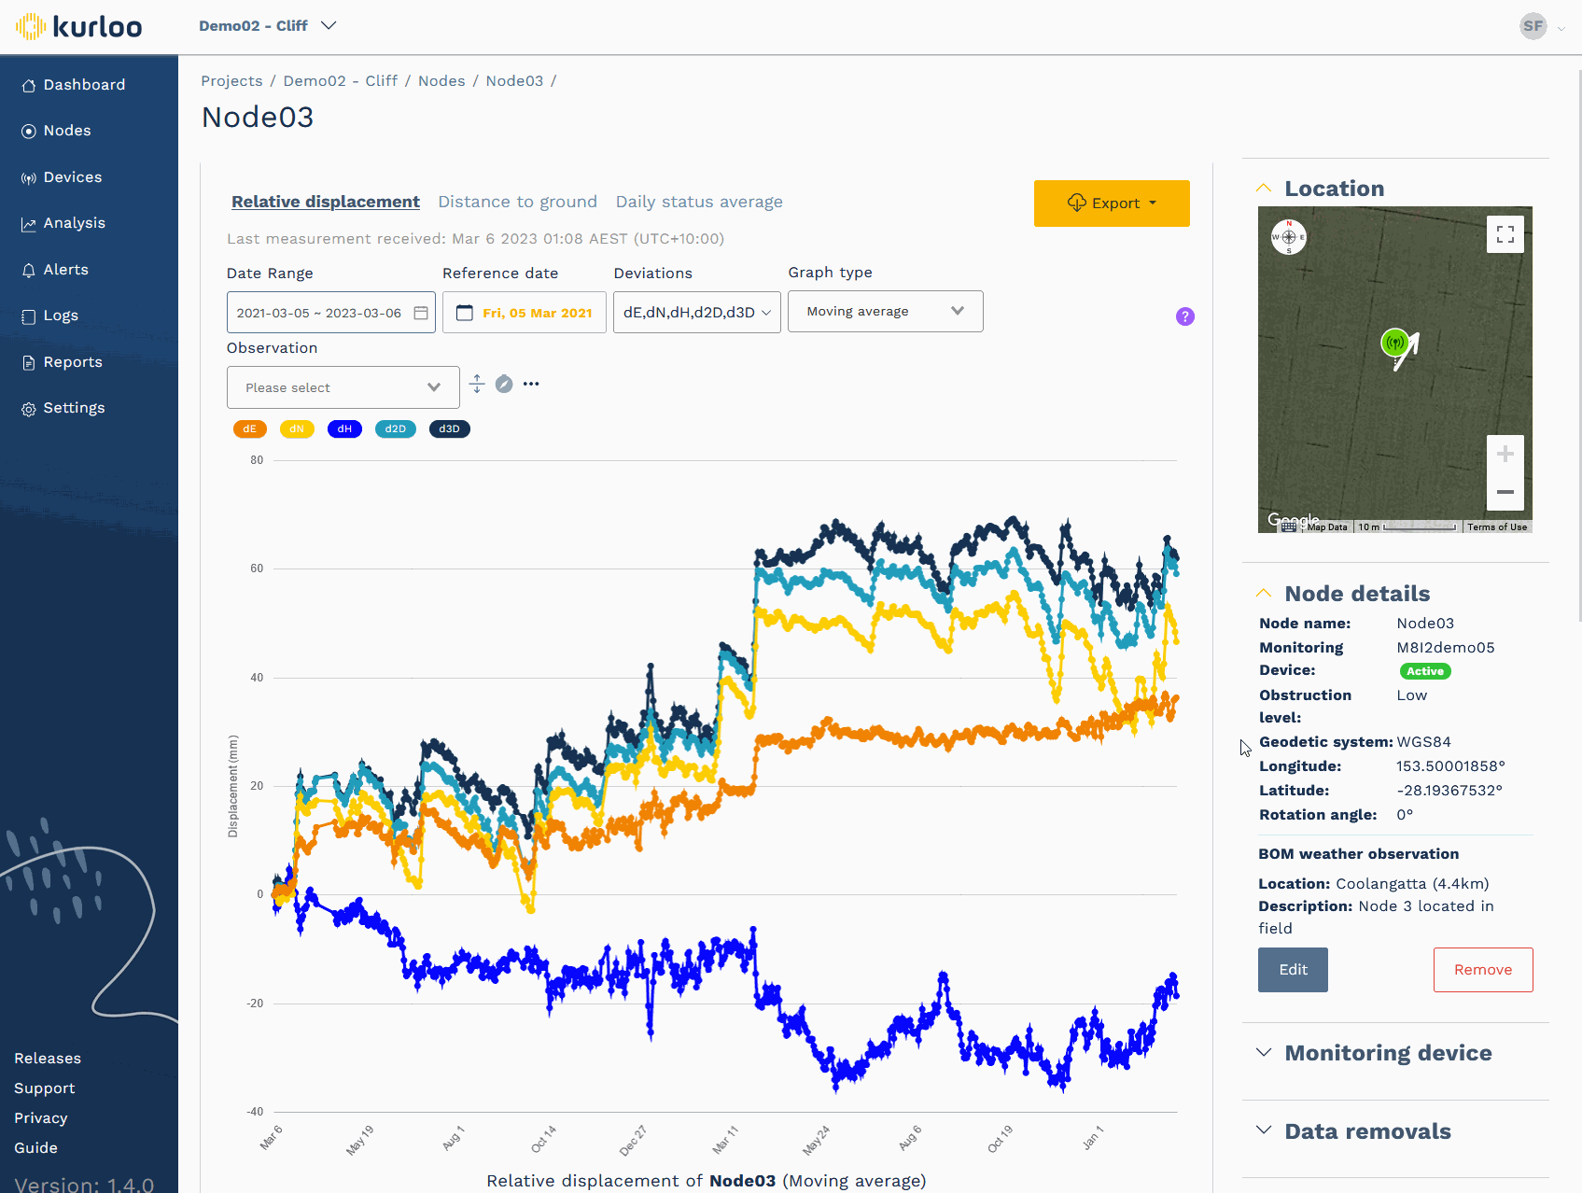
Task: Click the purple help question icon
Action: [1185, 316]
